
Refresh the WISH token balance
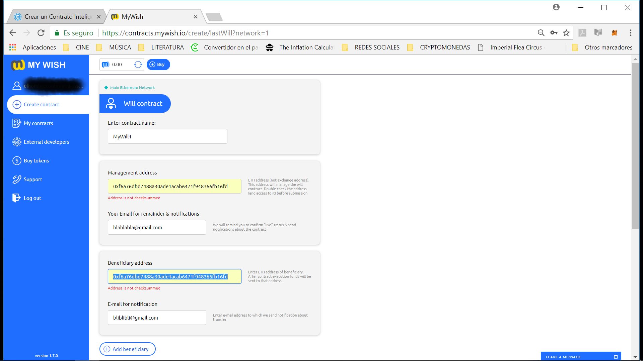pos(138,65)
